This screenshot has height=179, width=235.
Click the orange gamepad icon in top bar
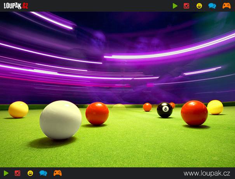tap(226, 6)
